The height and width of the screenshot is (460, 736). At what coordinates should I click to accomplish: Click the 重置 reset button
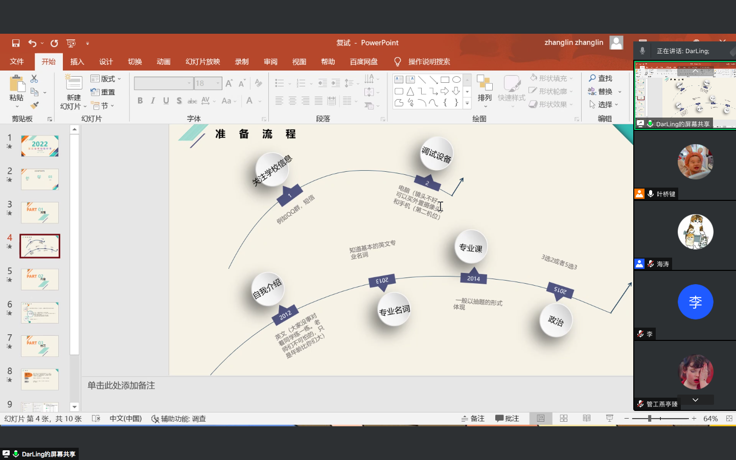pyautogui.click(x=103, y=92)
